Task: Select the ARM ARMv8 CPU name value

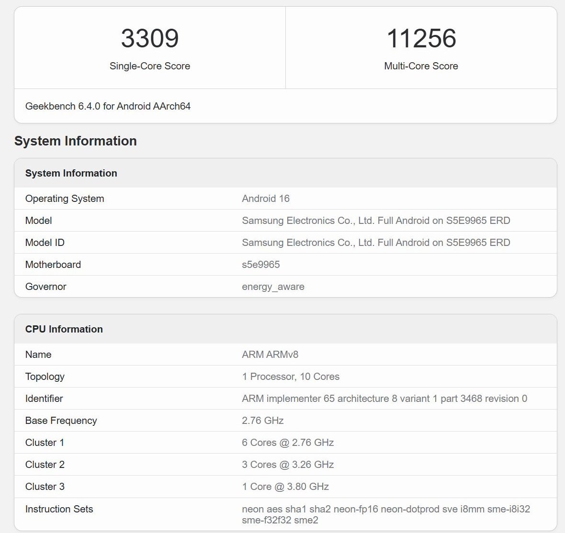Action: pyautogui.click(x=270, y=355)
